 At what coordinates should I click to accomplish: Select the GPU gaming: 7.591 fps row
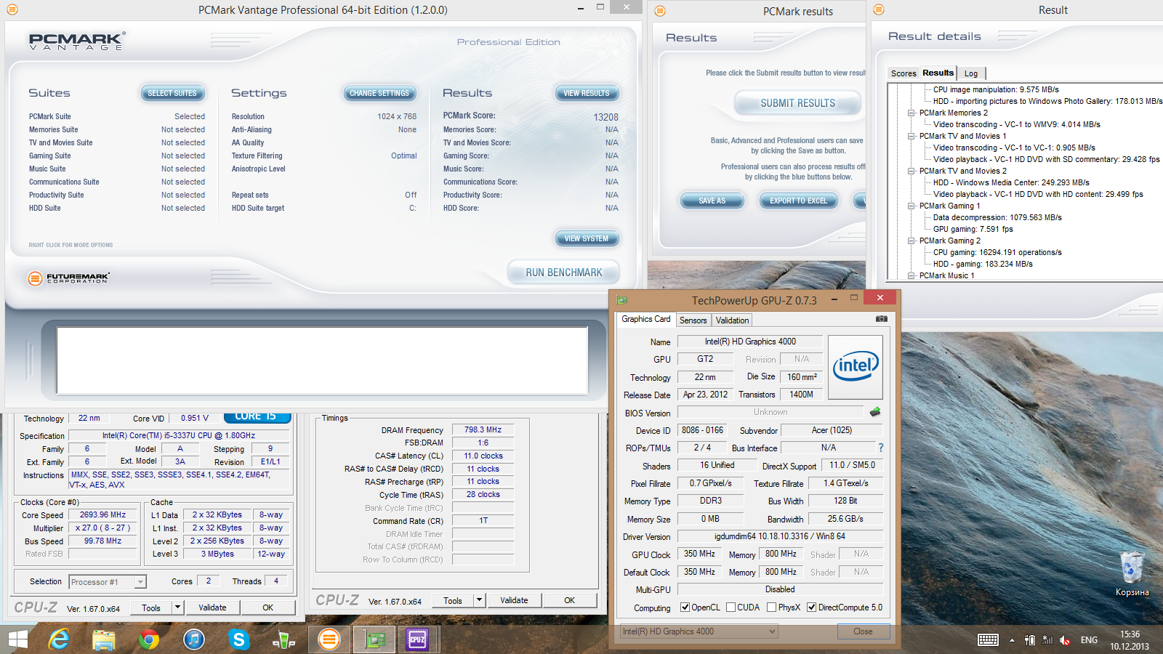coord(973,229)
